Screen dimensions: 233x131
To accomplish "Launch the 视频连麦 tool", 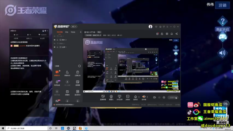I will point(57,83).
